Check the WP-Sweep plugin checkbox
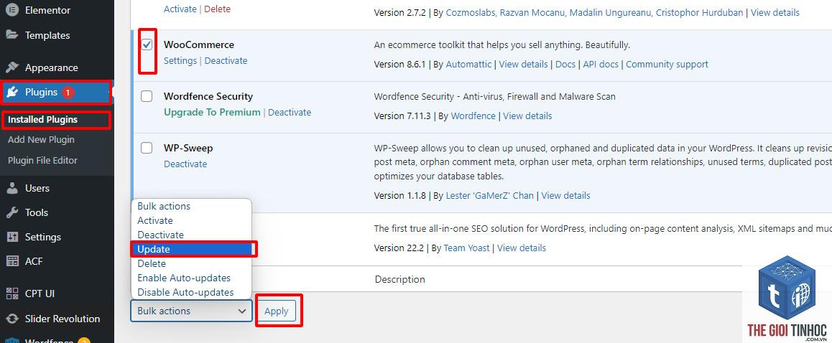This screenshot has height=343, width=832. [x=147, y=148]
